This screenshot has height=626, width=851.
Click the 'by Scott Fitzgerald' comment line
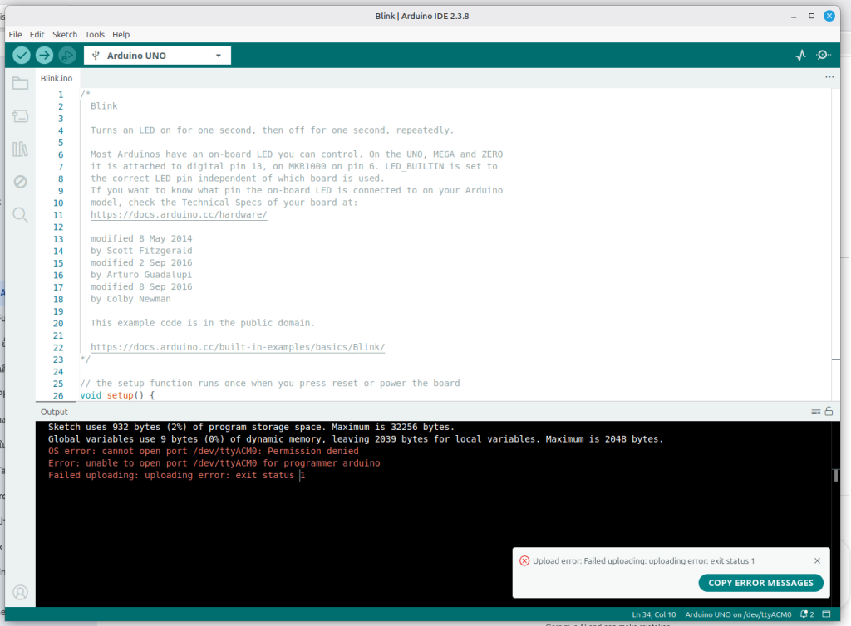point(141,251)
